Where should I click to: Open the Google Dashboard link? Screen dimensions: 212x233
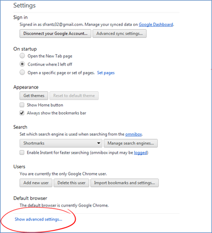click(156, 24)
